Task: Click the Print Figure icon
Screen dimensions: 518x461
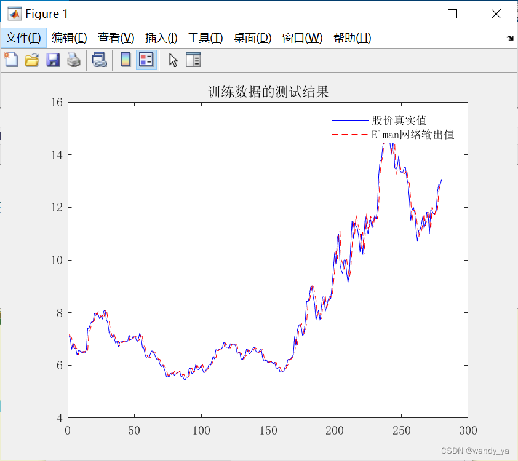Action: (74, 60)
